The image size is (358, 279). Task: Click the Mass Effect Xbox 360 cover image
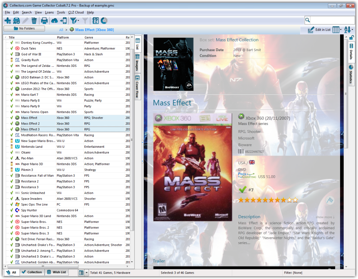[x=193, y=167]
